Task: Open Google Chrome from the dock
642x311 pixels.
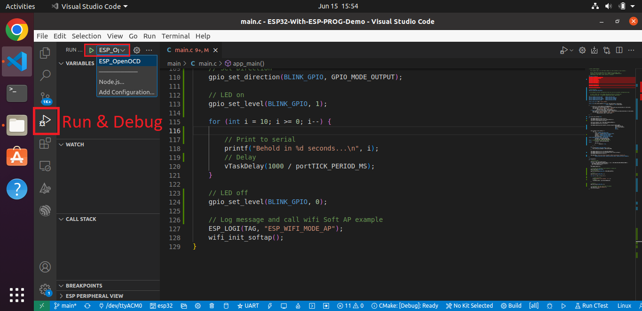Action: click(x=17, y=30)
